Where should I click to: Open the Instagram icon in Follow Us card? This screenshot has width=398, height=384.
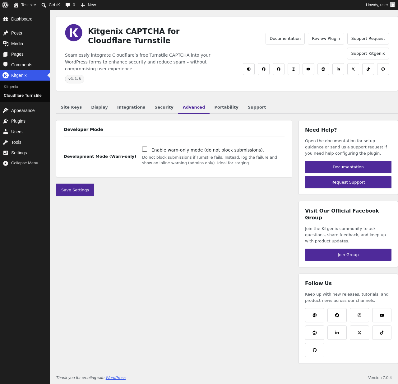click(x=359, y=315)
